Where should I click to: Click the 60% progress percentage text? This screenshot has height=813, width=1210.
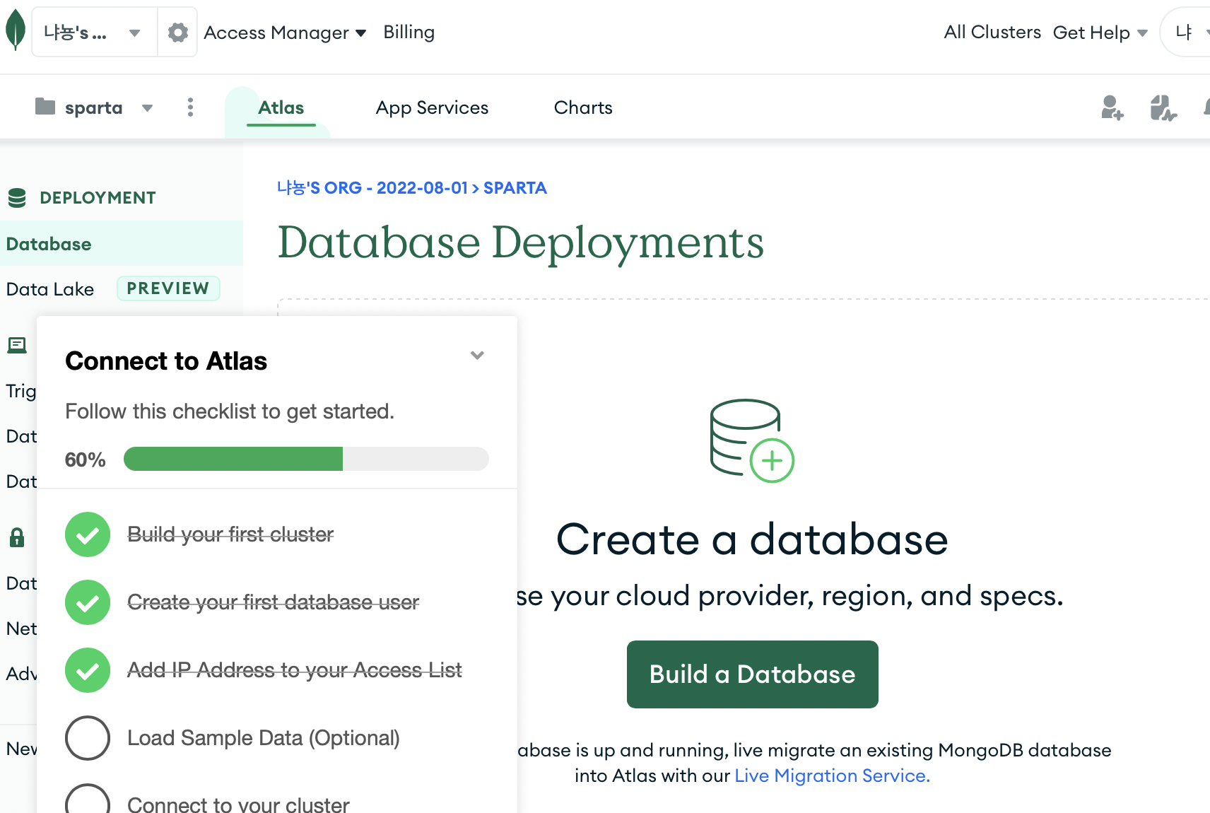pos(85,460)
